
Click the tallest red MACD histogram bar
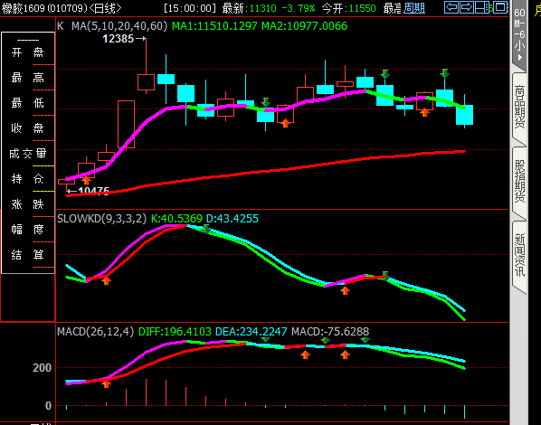tap(146, 392)
